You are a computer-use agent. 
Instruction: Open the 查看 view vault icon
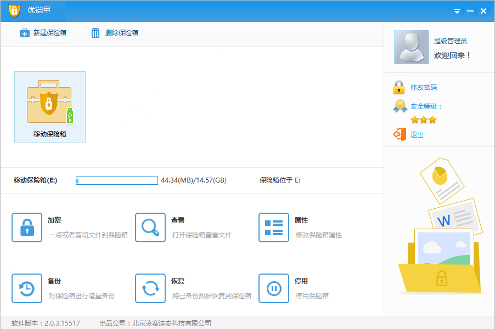tap(150, 227)
